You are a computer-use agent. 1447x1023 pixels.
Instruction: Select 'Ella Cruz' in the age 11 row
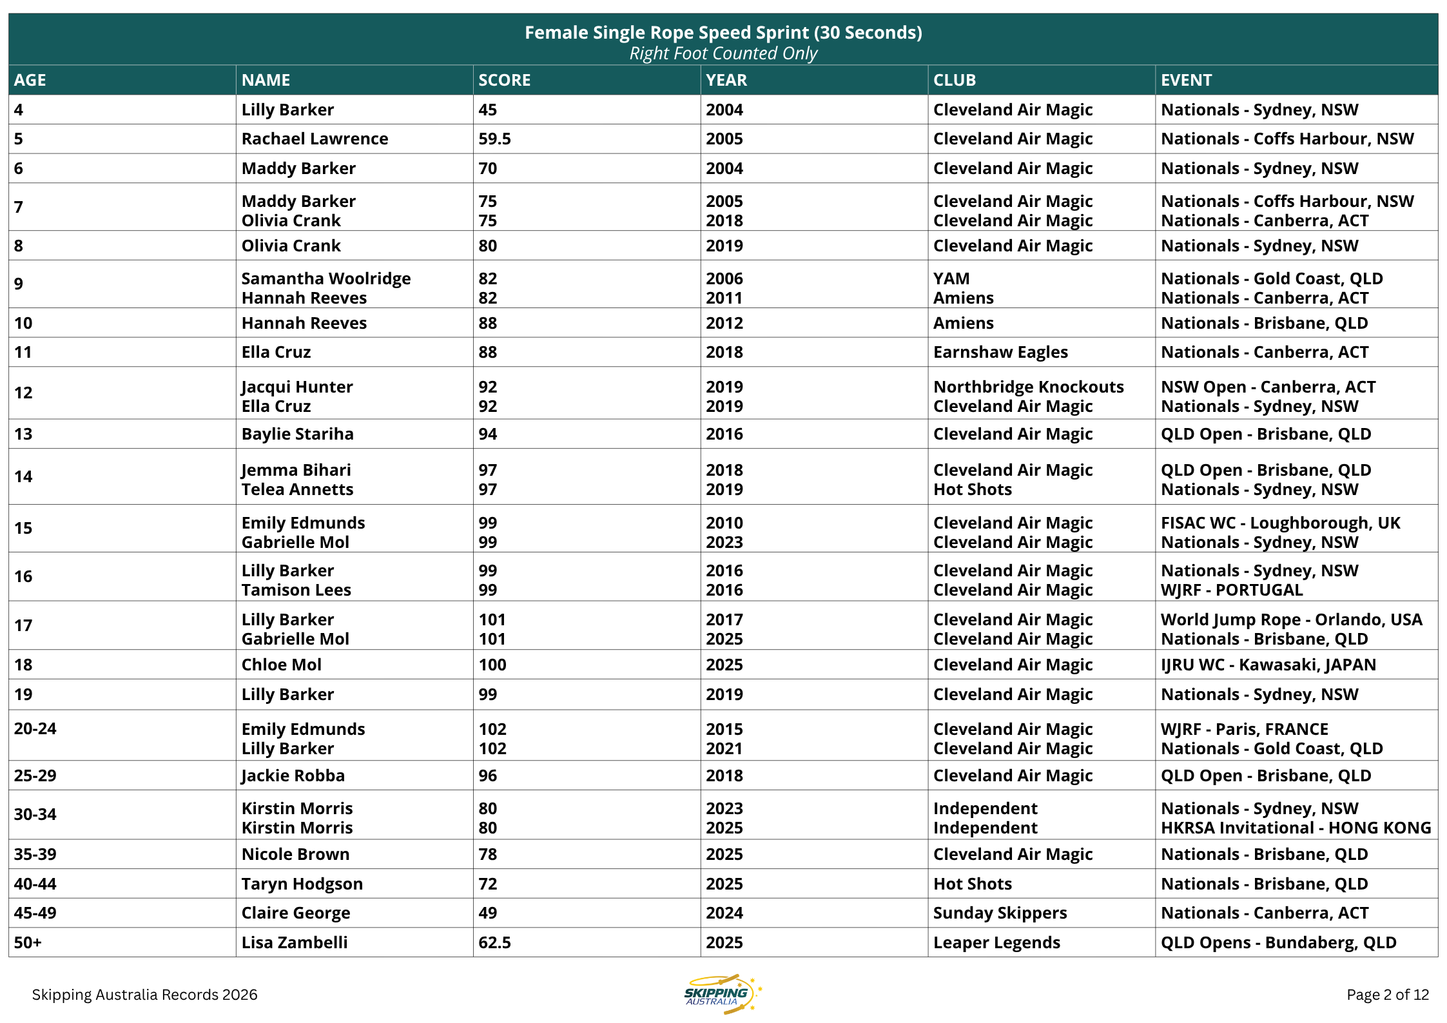coord(276,352)
